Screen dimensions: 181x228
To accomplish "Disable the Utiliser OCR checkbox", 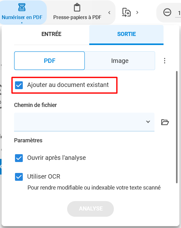I will click(x=19, y=177).
